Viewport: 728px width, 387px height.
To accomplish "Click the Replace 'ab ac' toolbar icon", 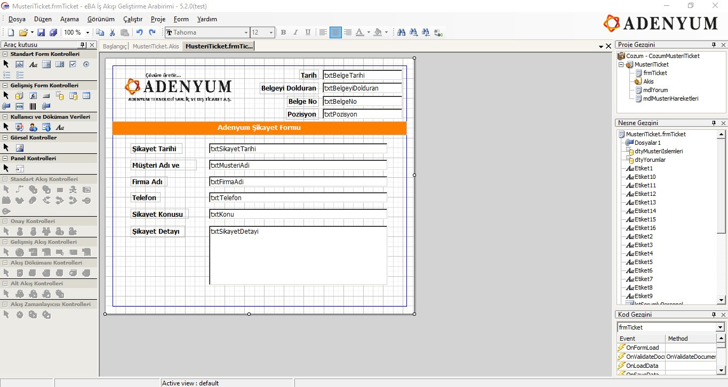I will 438,32.
